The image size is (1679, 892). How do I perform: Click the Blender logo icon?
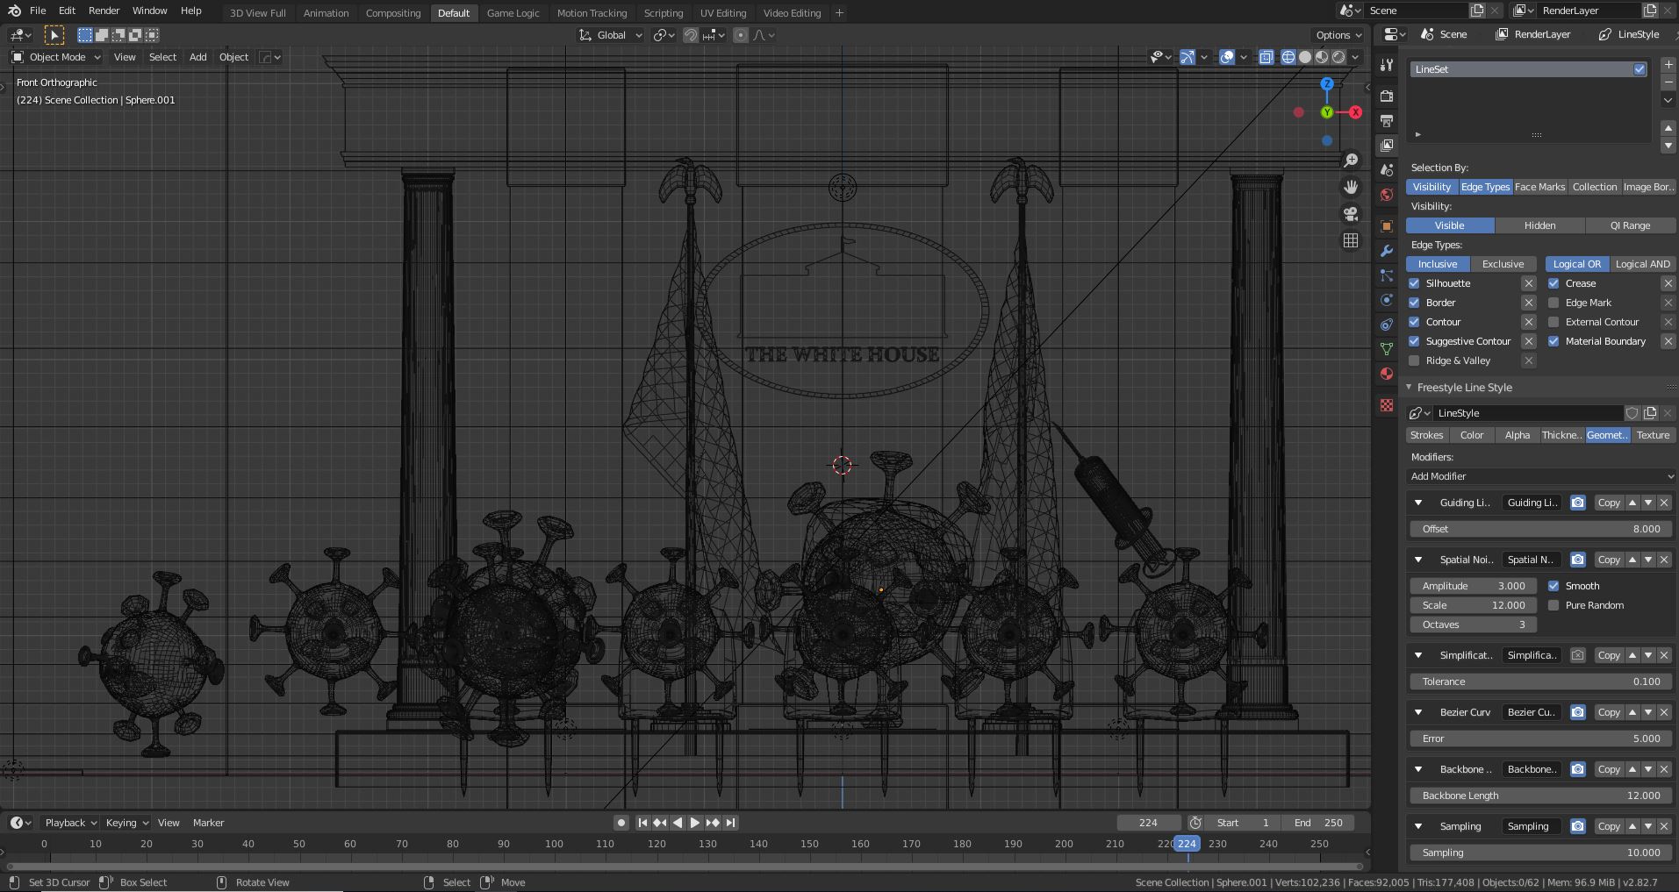tap(14, 11)
